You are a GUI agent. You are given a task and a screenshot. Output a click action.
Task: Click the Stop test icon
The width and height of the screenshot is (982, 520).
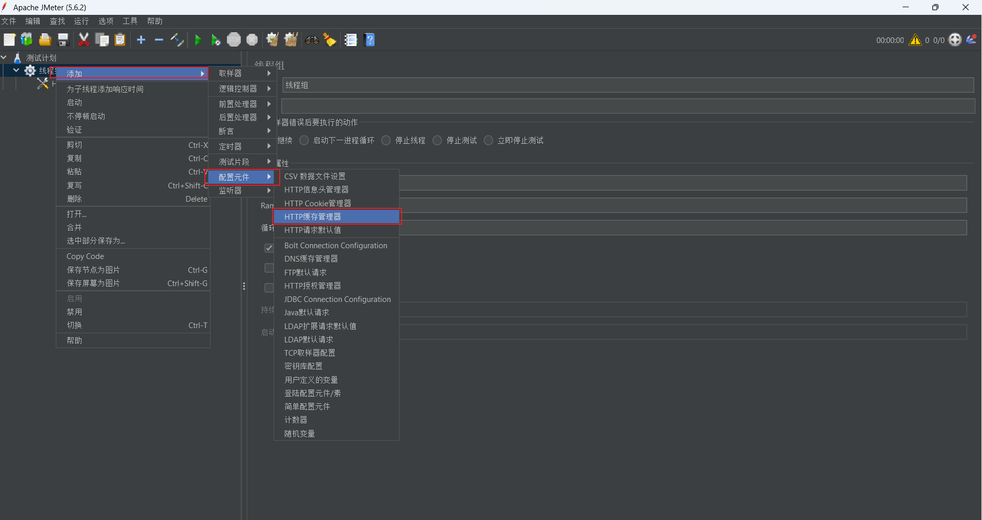234,39
